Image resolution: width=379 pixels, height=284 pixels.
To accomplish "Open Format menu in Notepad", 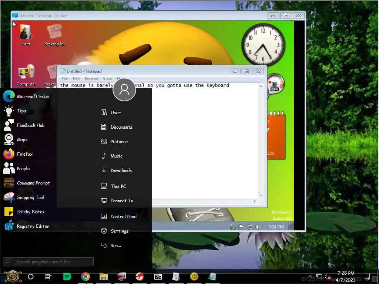I will (91, 79).
